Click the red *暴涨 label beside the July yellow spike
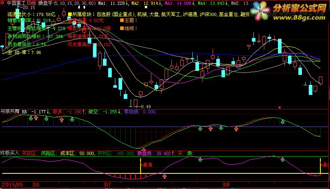The width and height of the screenshot is (330, 189). click(147, 165)
